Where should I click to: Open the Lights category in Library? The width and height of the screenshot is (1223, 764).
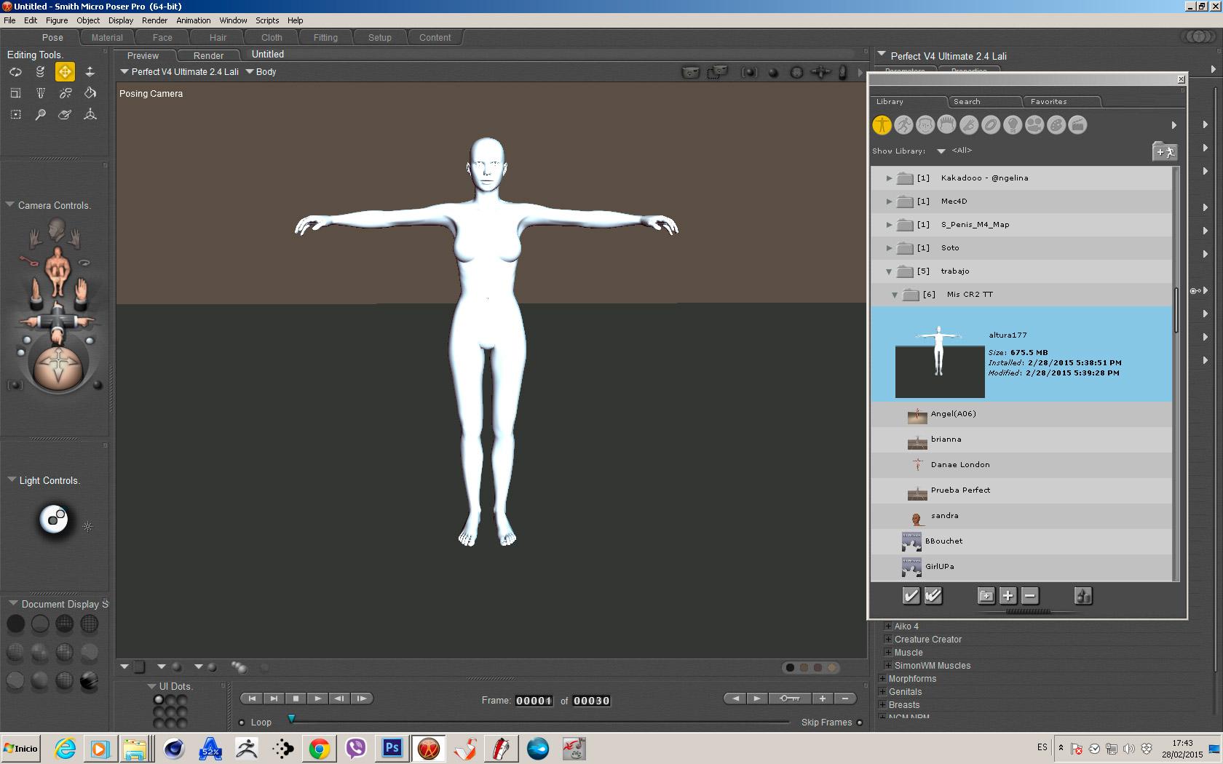tap(1013, 125)
